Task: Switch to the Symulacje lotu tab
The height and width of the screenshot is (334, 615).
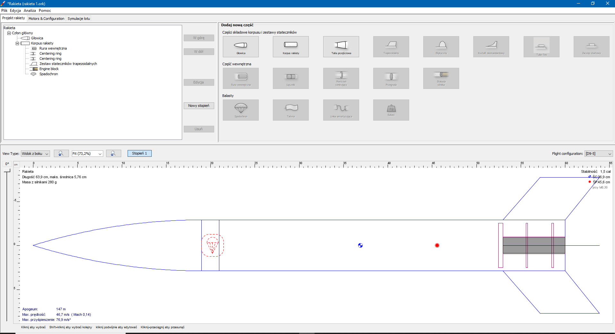Action: [x=79, y=19]
